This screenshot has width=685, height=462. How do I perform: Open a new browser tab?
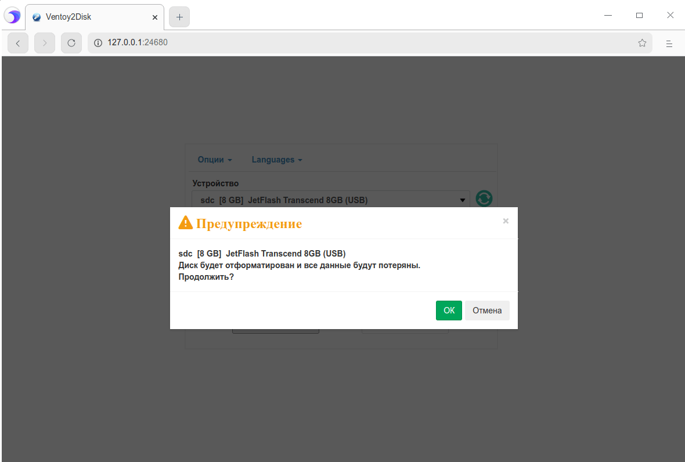[179, 17]
